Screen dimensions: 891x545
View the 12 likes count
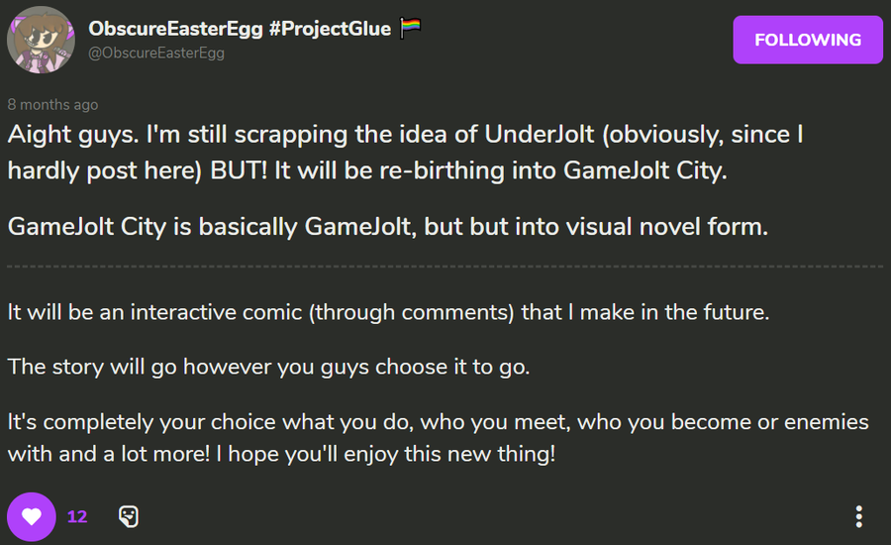tap(77, 516)
